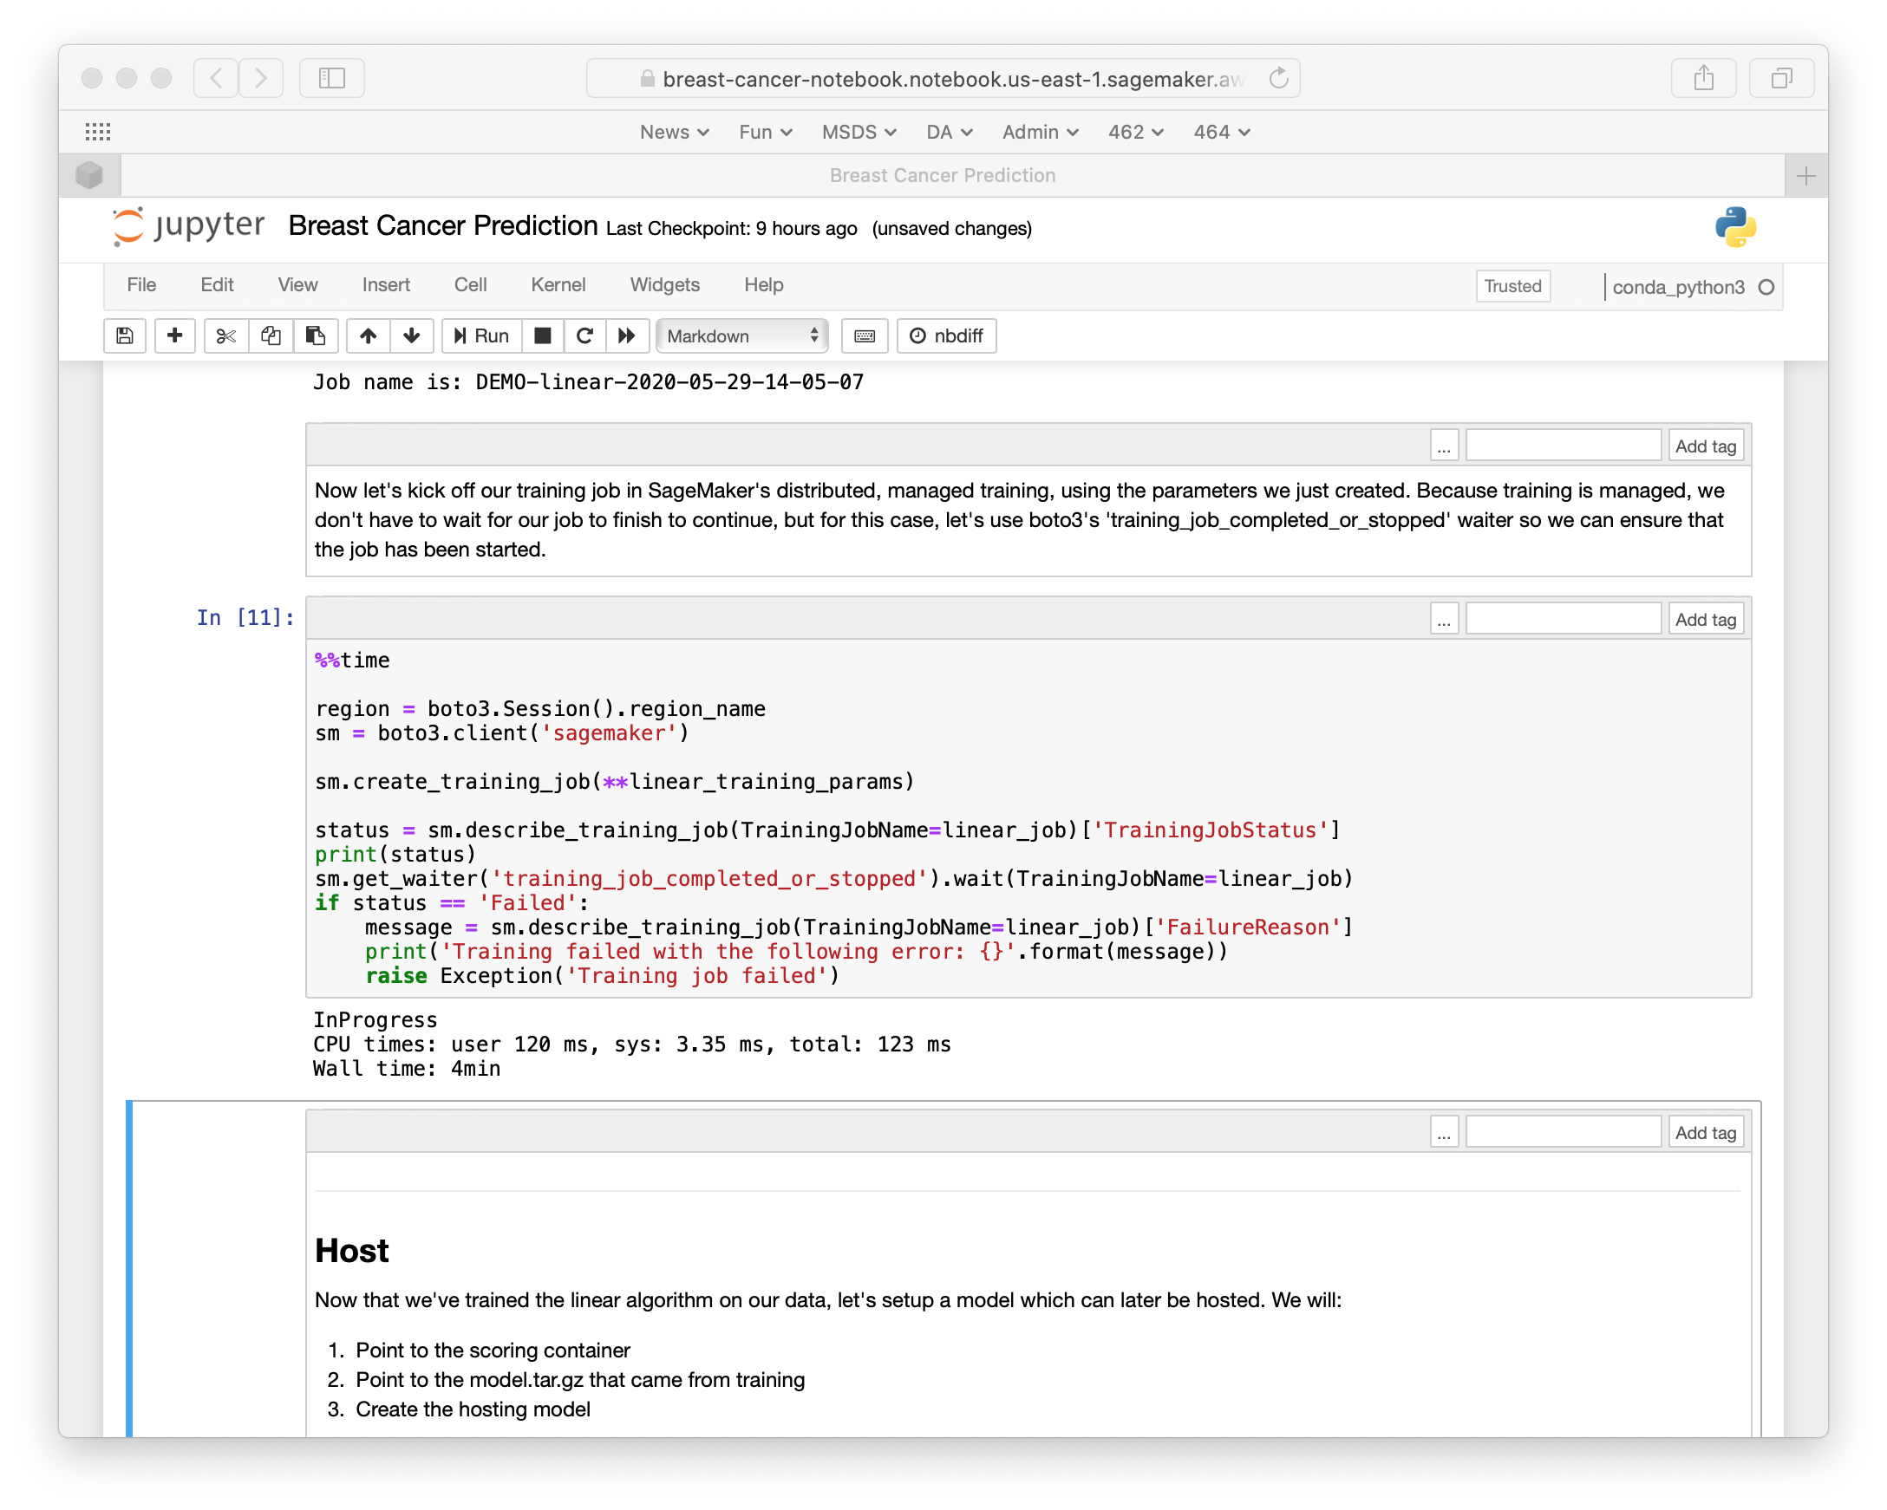Image resolution: width=1887 pixels, height=1510 pixels.
Task: Show all tabs overview icon
Action: (x=1781, y=79)
